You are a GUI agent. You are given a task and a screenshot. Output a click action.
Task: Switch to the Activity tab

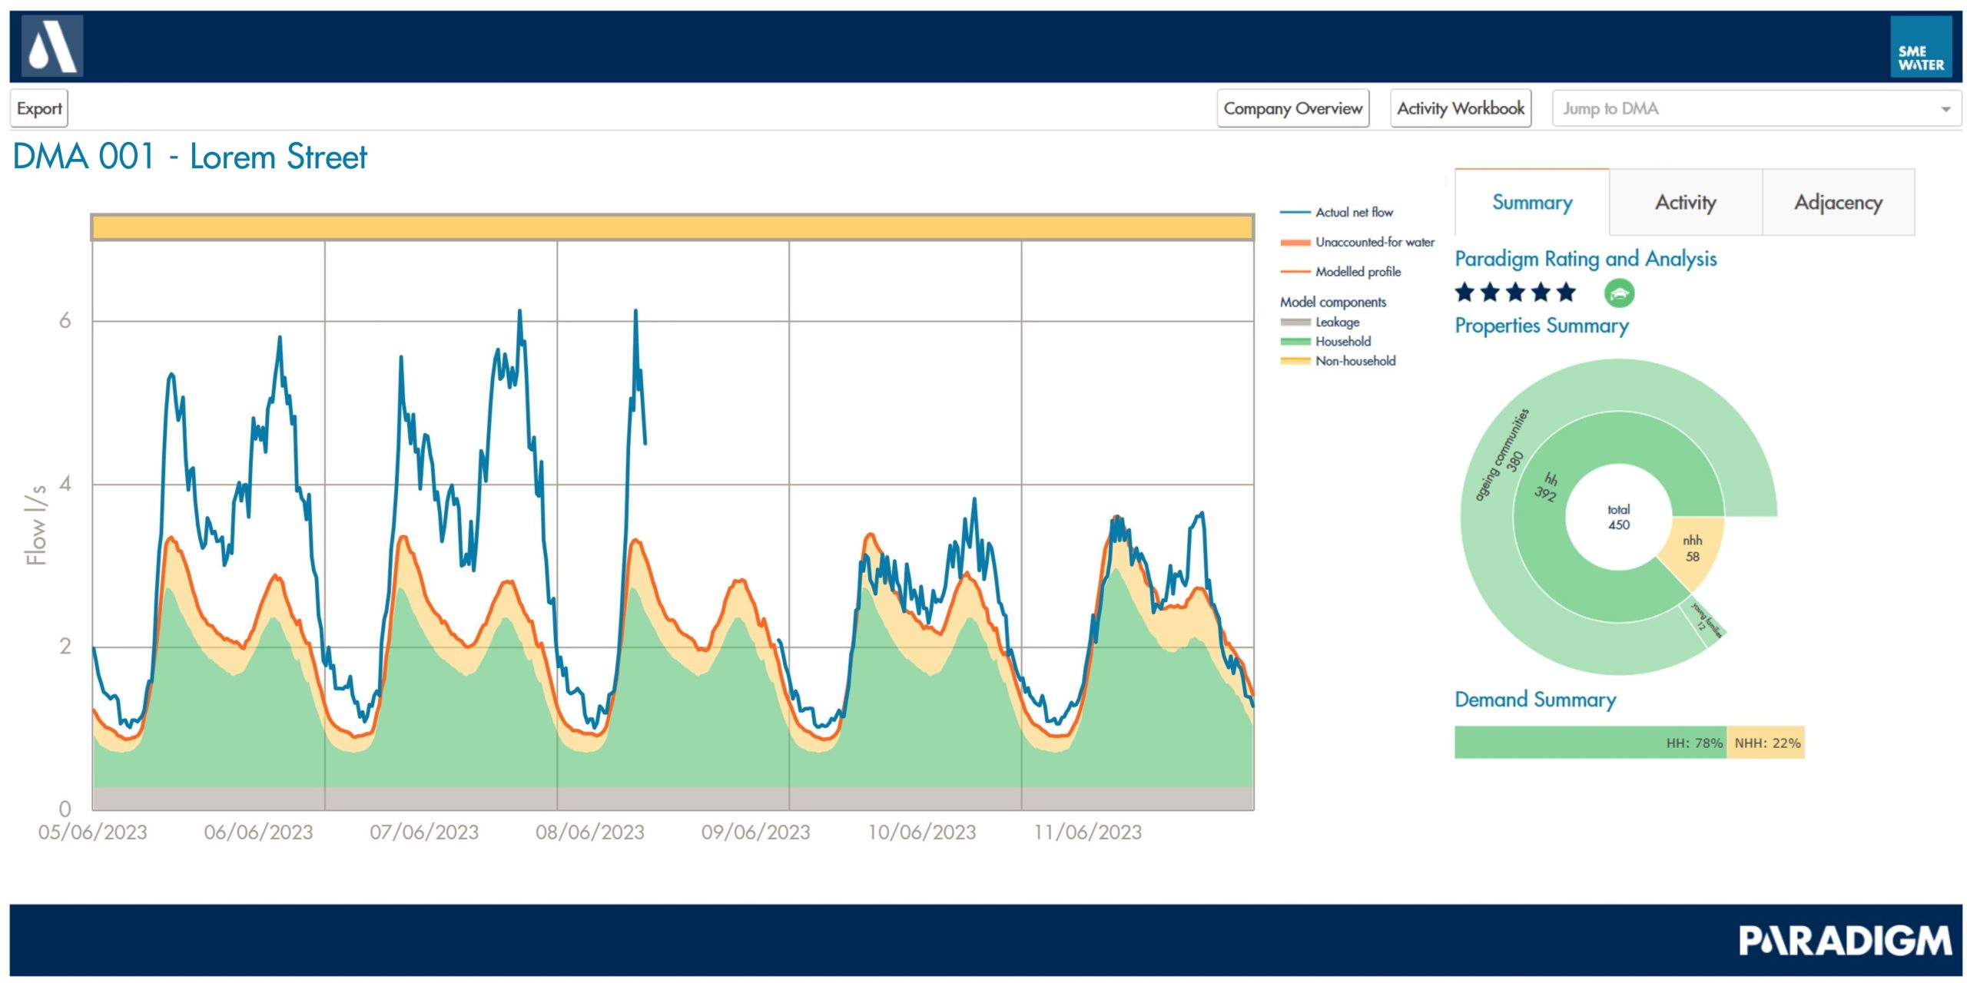pos(1685,203)
